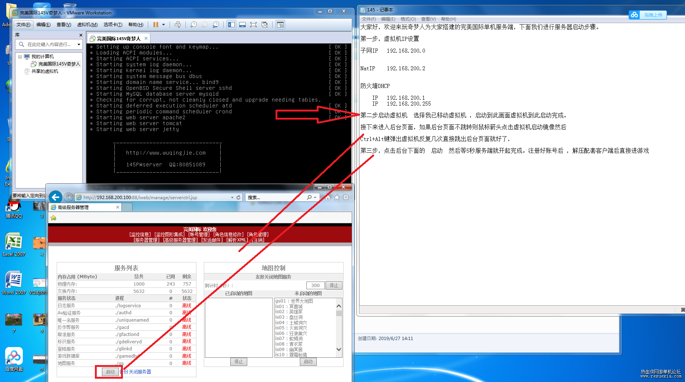Open Notepad 文件(F) menu
This screenshot has width=685, height=382.
point(369,19)
